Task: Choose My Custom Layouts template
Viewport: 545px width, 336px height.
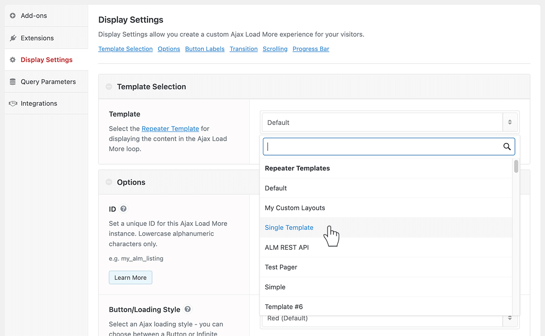Action: pyautogui.click(x=386, y=208)
